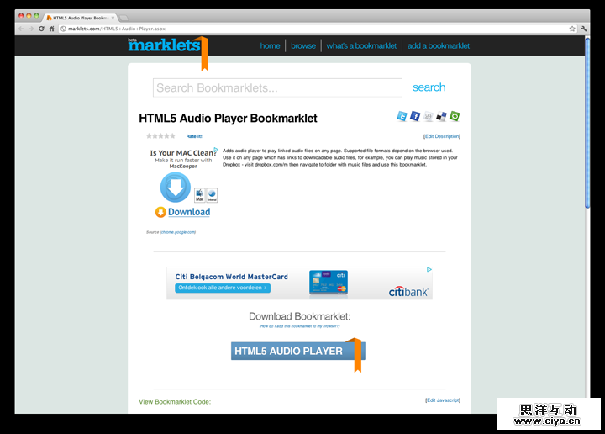Image resolution: width=605 pixels, height=434 pixels.
Task: Click AdChoices icon on MacKeeper ad
Action: coord(216,150)
